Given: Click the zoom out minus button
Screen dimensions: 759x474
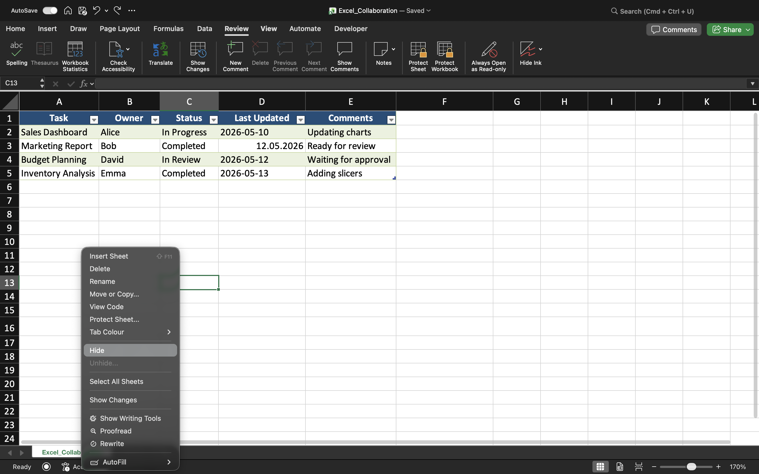Looking at the screenshot, I should [x=654, y=467].
